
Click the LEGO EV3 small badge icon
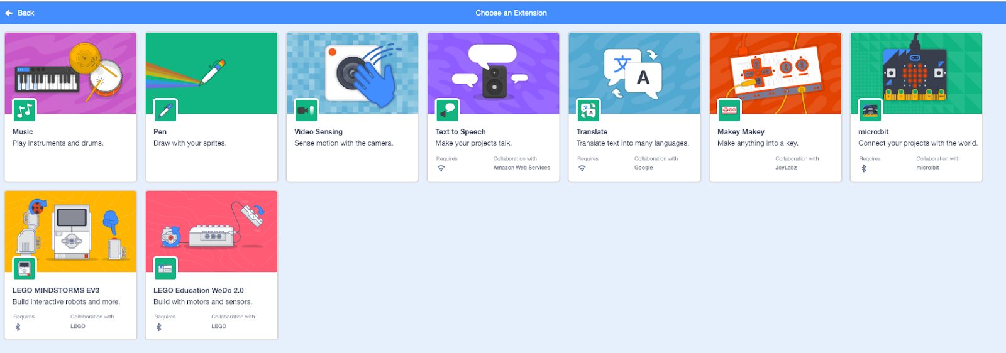pyautogui.click(x=25, y=269)
